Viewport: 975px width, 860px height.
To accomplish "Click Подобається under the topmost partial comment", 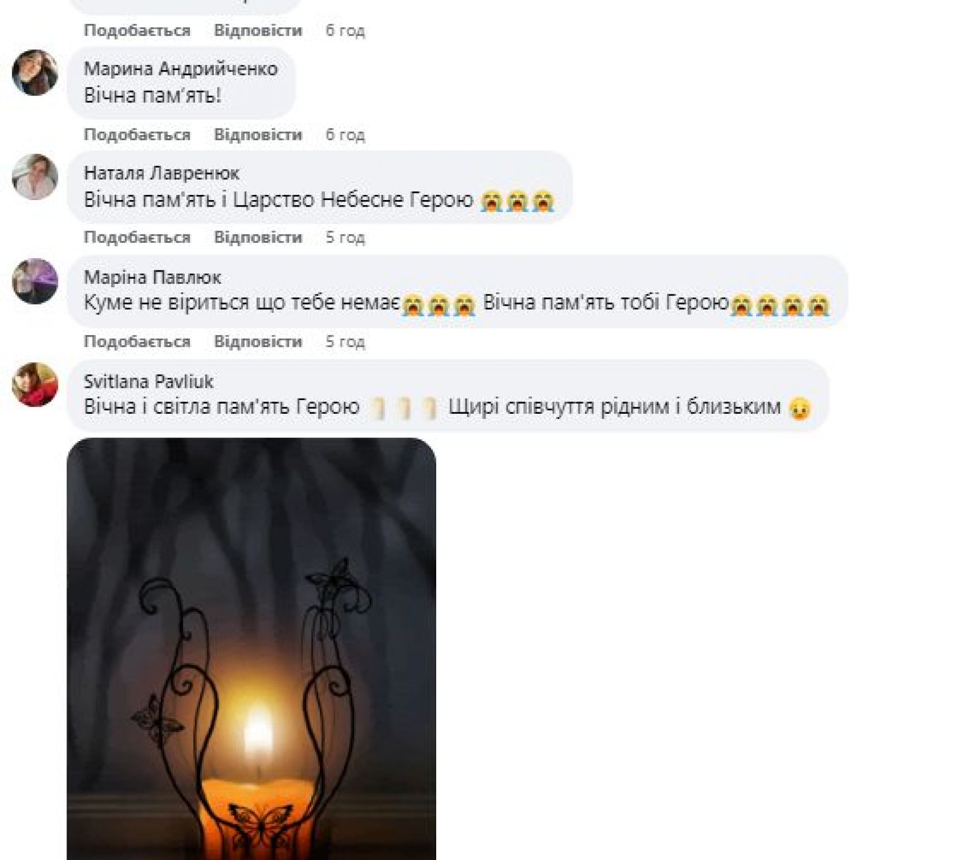I will (x=137, y=30).
